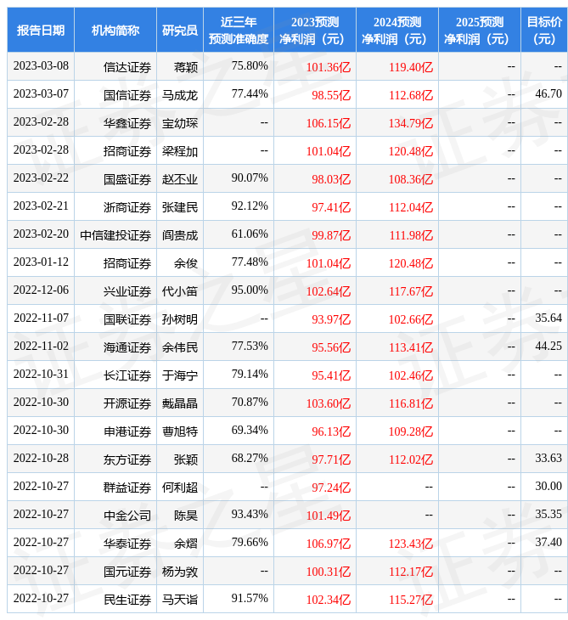Click target price 33.63
Screen dimensions: 568x620
(548, 459)
